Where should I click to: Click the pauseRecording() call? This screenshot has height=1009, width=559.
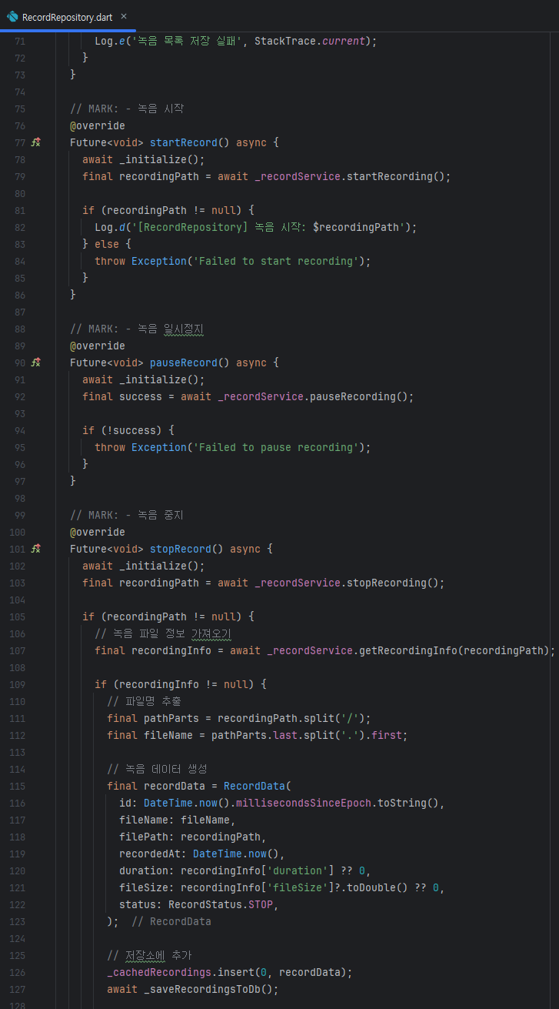point(359,396)
